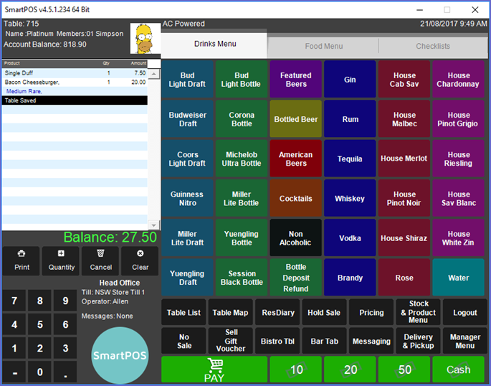Click the PAY shopping cart button

pos(214,369)
